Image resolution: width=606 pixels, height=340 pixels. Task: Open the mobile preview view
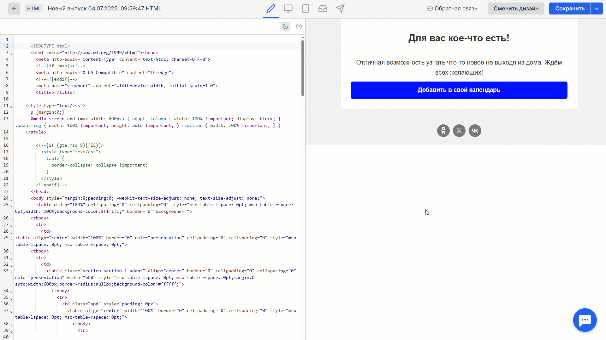(306, 8)
